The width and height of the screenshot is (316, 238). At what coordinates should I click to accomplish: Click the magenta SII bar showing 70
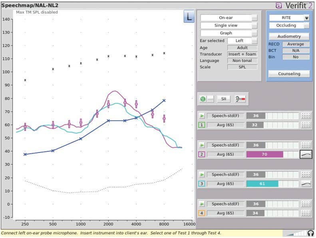click(264, 155)
